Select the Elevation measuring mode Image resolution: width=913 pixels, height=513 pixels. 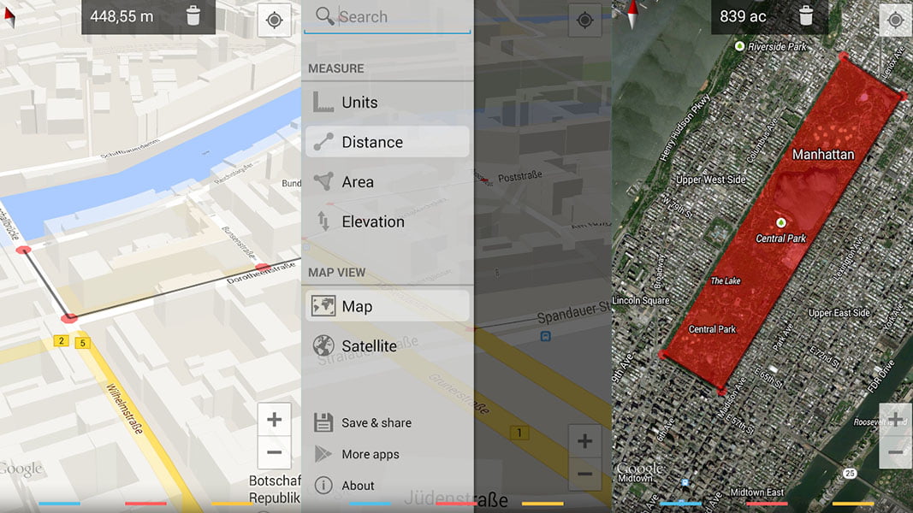(x=388, y=221)
